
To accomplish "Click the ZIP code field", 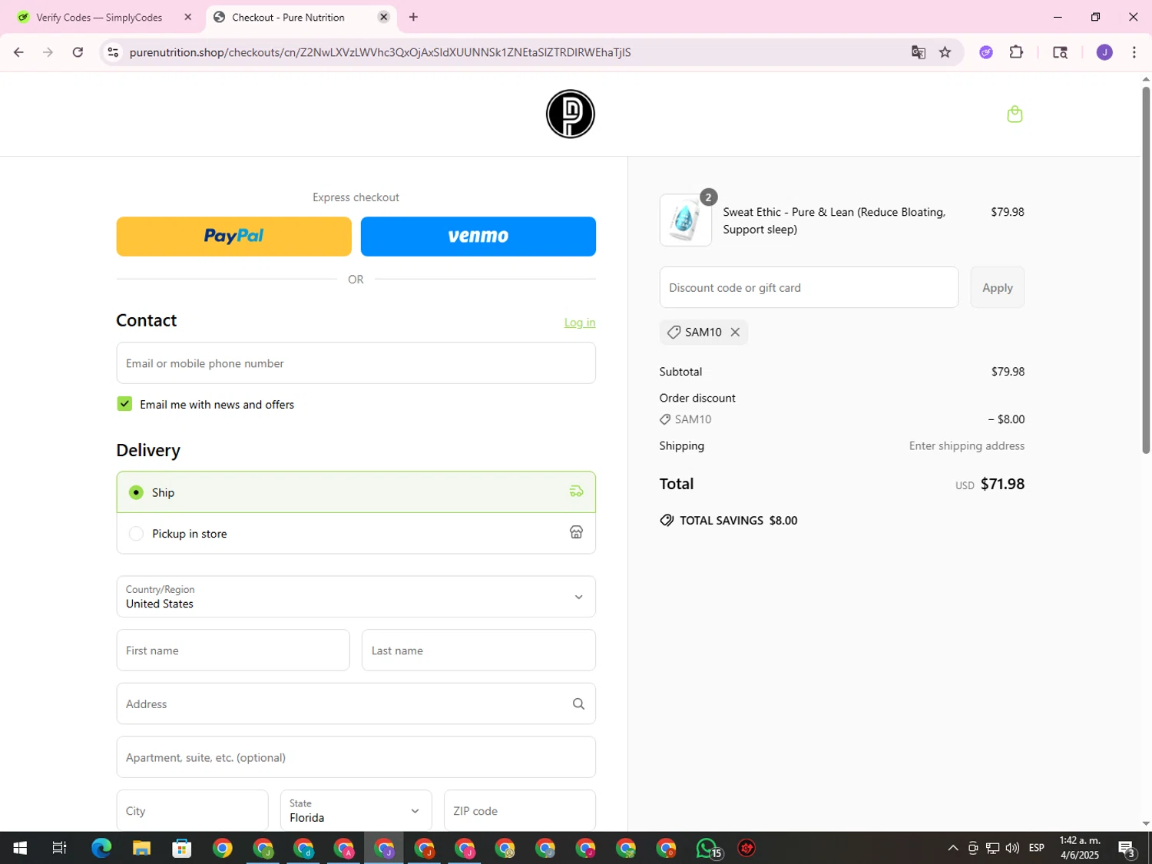I will tap(519, 810).
